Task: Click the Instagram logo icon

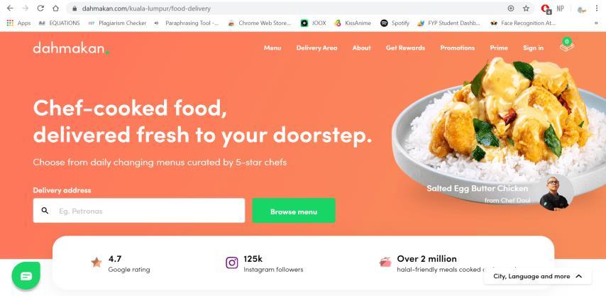Action: pos(232,263)
